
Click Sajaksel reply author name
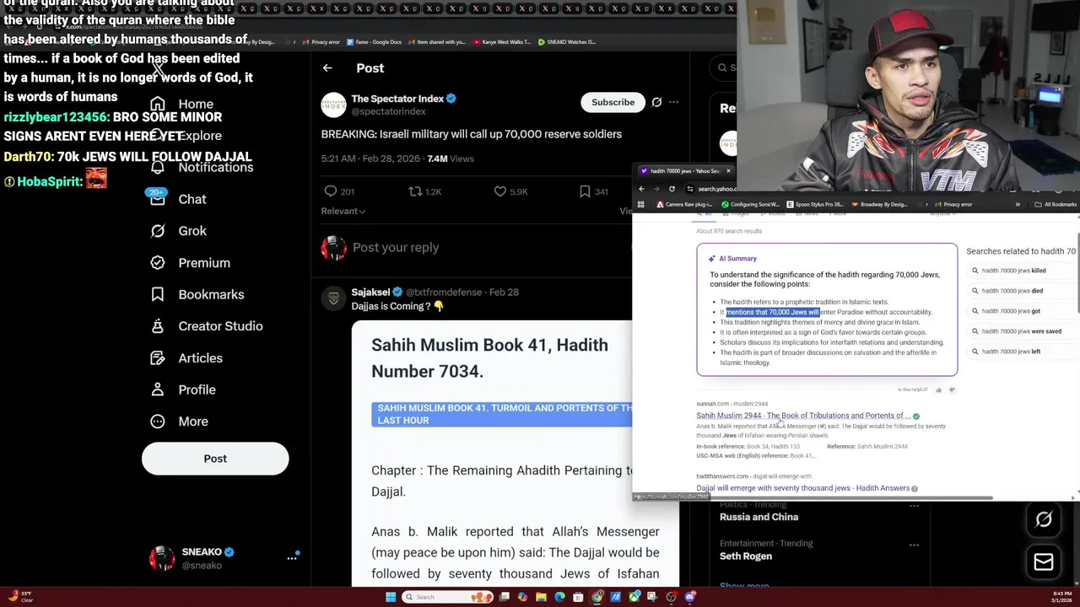[370, 292]
